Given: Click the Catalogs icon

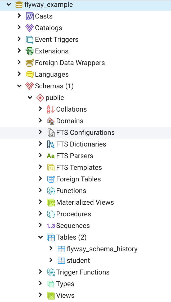Looking at the screenshot, I should [x=30, y=28].
